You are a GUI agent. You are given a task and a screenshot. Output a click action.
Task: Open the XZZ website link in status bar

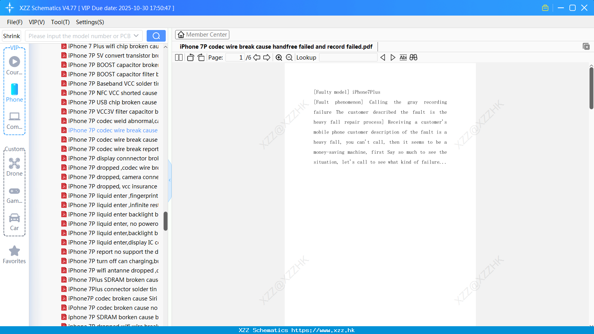click(323, 330)
